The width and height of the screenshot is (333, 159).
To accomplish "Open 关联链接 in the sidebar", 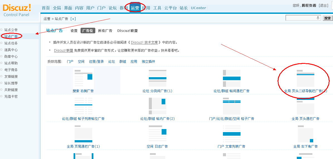I will (11, 90).
